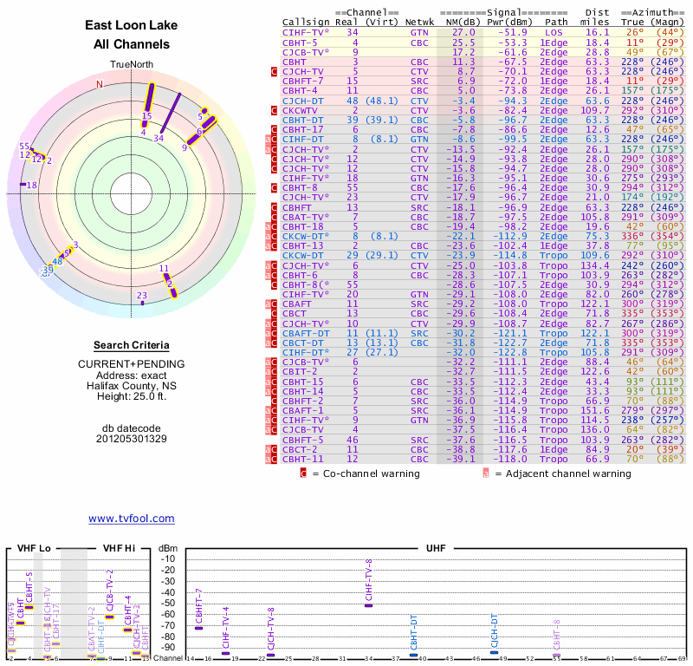Click co-channel 'C' icon in the legend

[x=303, y=473]
